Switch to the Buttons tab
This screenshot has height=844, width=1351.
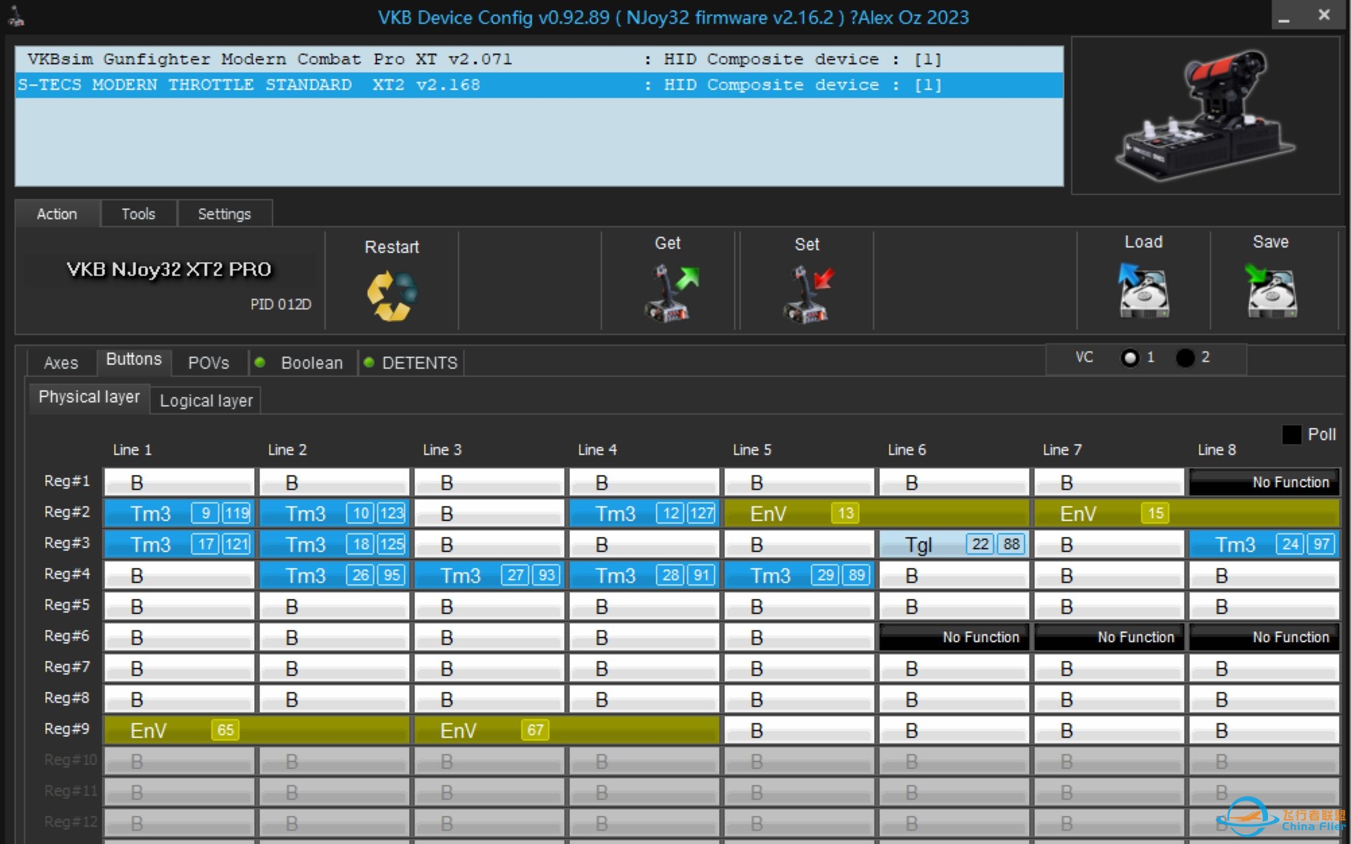[134, 360]
